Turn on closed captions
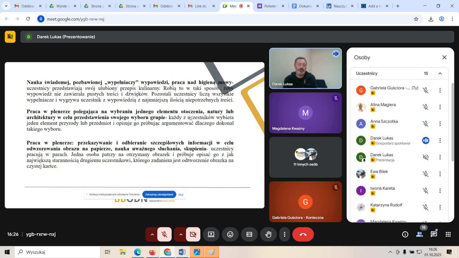Image resolution: width=459 pixels, height=258 pixels. [x=249, y=234]
